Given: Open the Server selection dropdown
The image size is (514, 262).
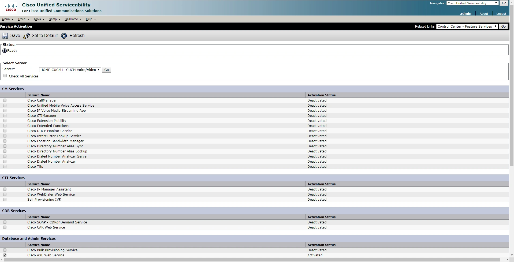Looking at the screenshot, I should pos(70,70).
